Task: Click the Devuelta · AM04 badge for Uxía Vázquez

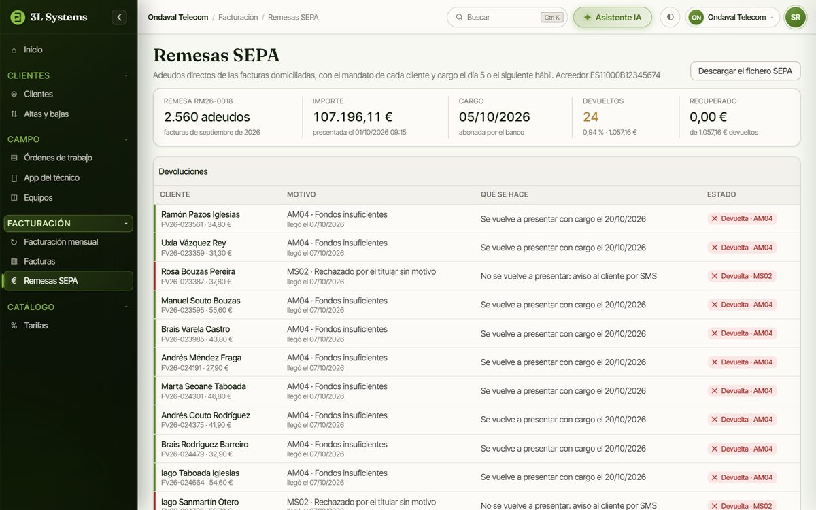Action: pyautogui.click(x=742, y=248)
